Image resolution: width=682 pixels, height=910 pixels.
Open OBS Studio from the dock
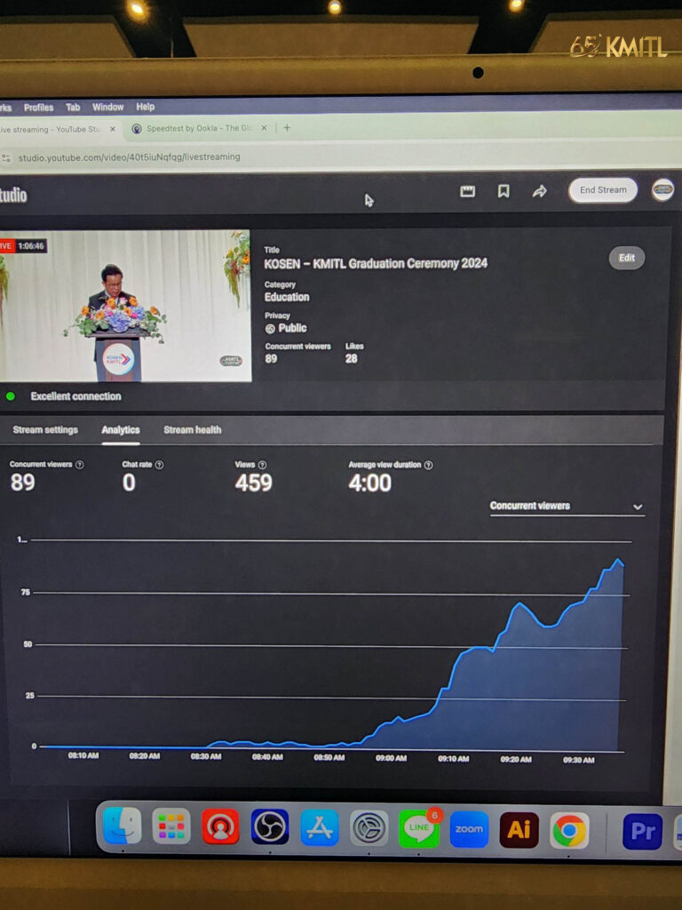coord(270,827)
